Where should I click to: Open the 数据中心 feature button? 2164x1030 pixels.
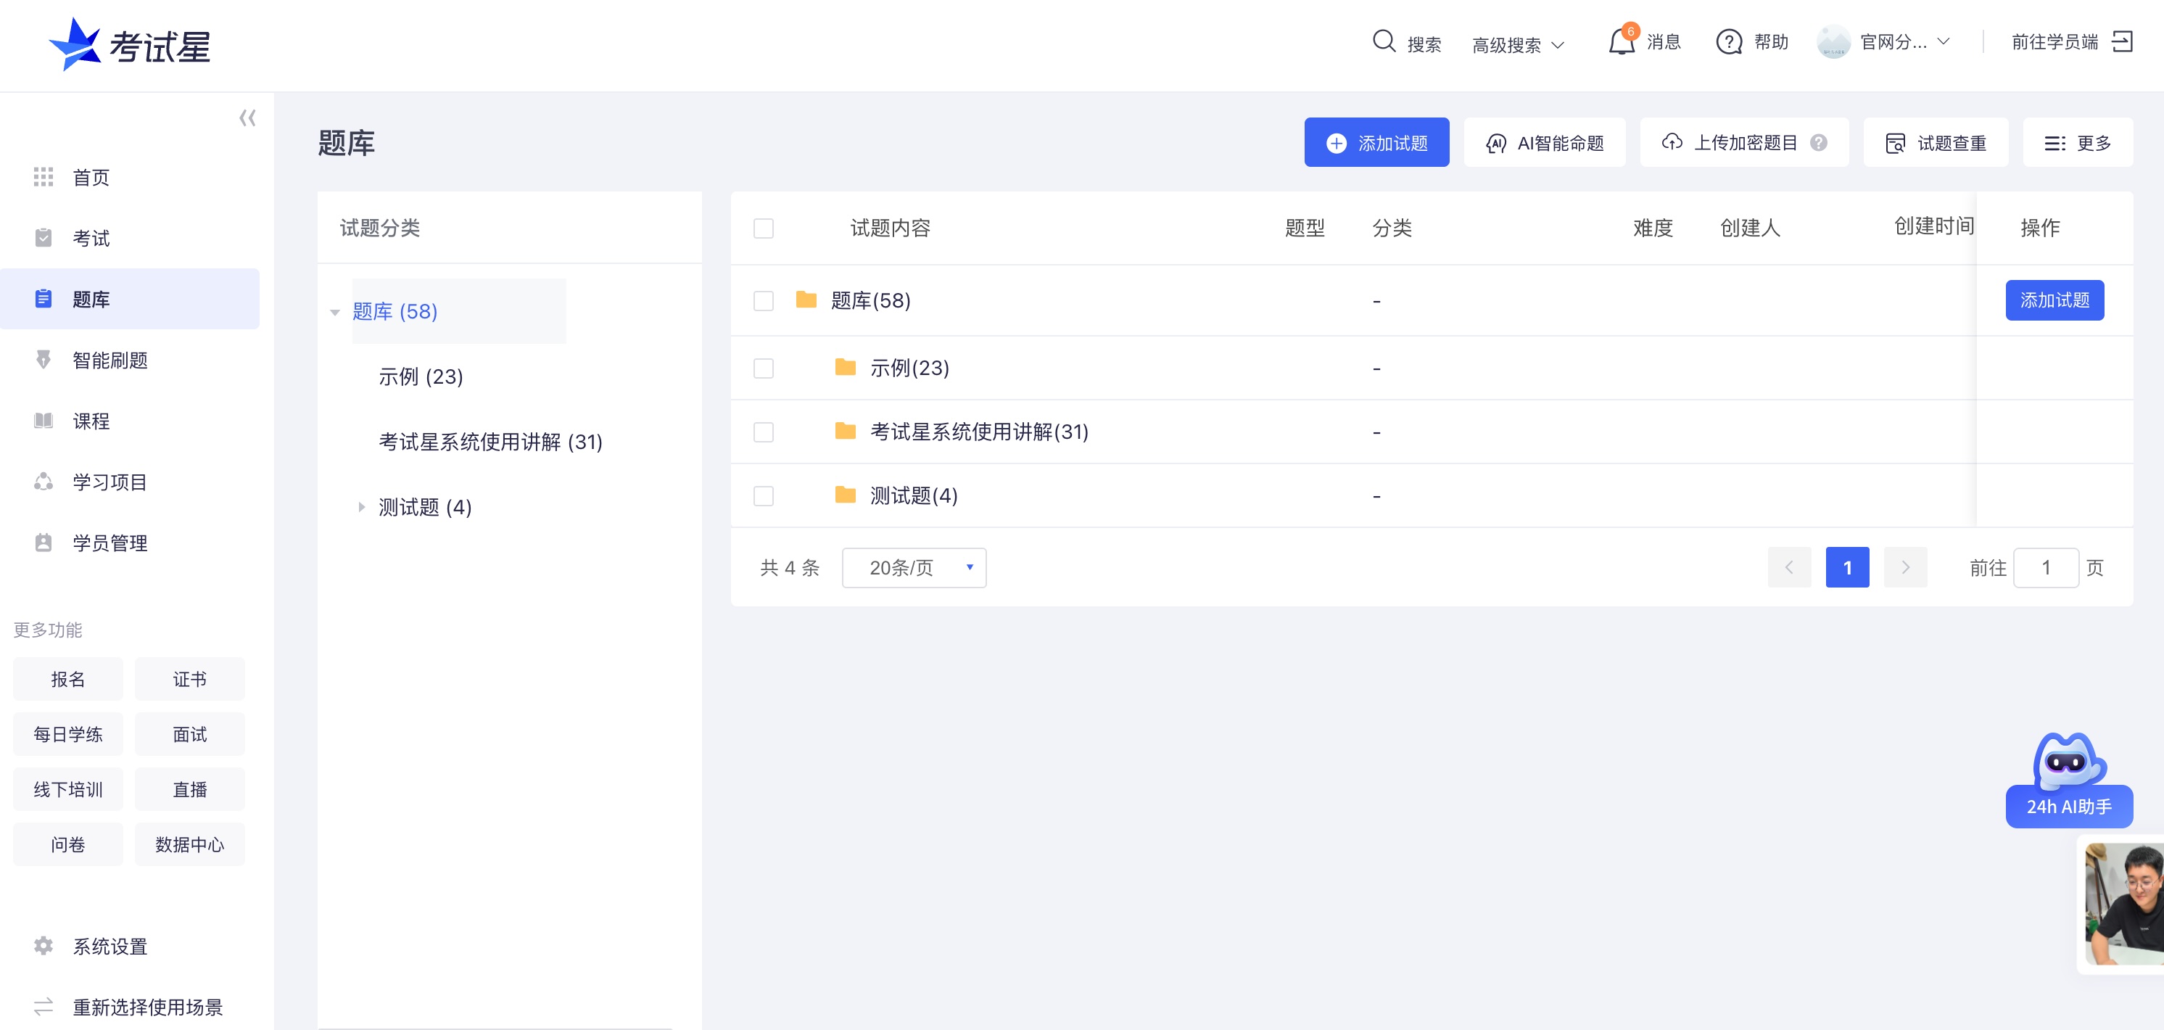[190, 844]
